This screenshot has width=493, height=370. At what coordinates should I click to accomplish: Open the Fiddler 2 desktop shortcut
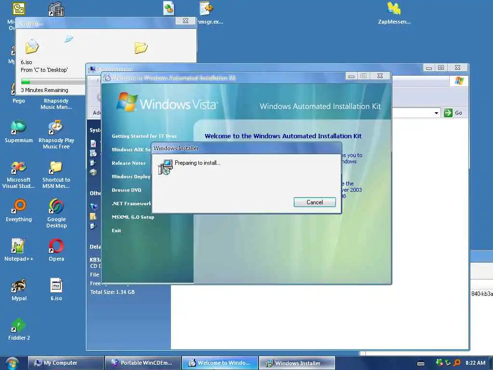[19, 329]
